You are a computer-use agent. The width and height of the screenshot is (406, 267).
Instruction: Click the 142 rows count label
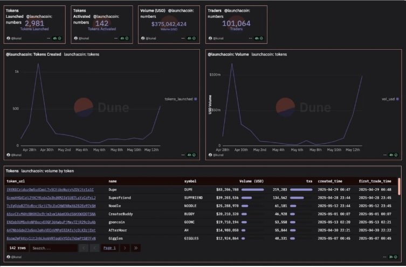click(17, 248)
